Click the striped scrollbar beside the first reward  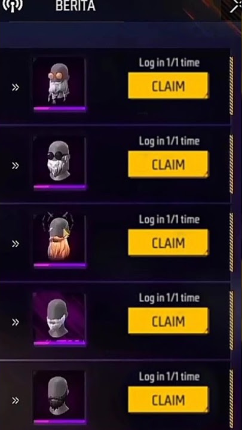tap(231, 86)
